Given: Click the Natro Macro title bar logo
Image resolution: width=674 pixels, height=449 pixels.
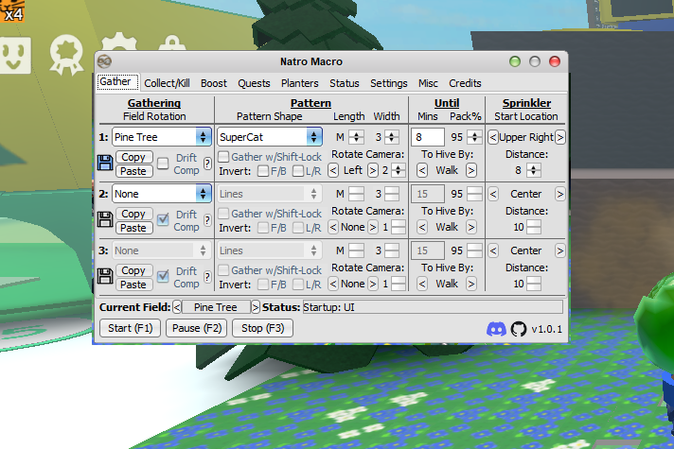Looking at the screenshot, I should coord(104,61).
